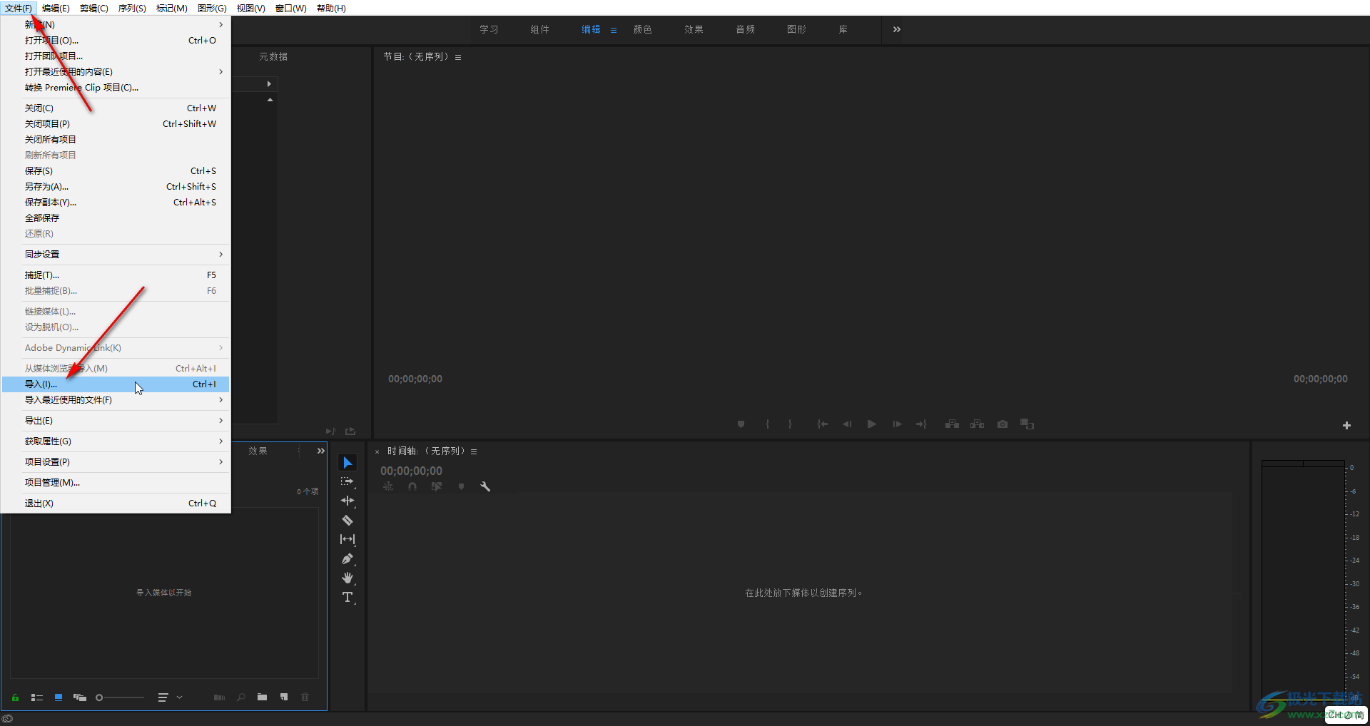This screenshot has width=1370, height=726.
Task: Click timeline Add Marker icon
Action: (461, 487)
